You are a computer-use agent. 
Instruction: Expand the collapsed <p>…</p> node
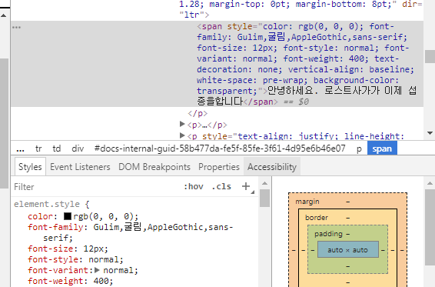click(182, 124)
